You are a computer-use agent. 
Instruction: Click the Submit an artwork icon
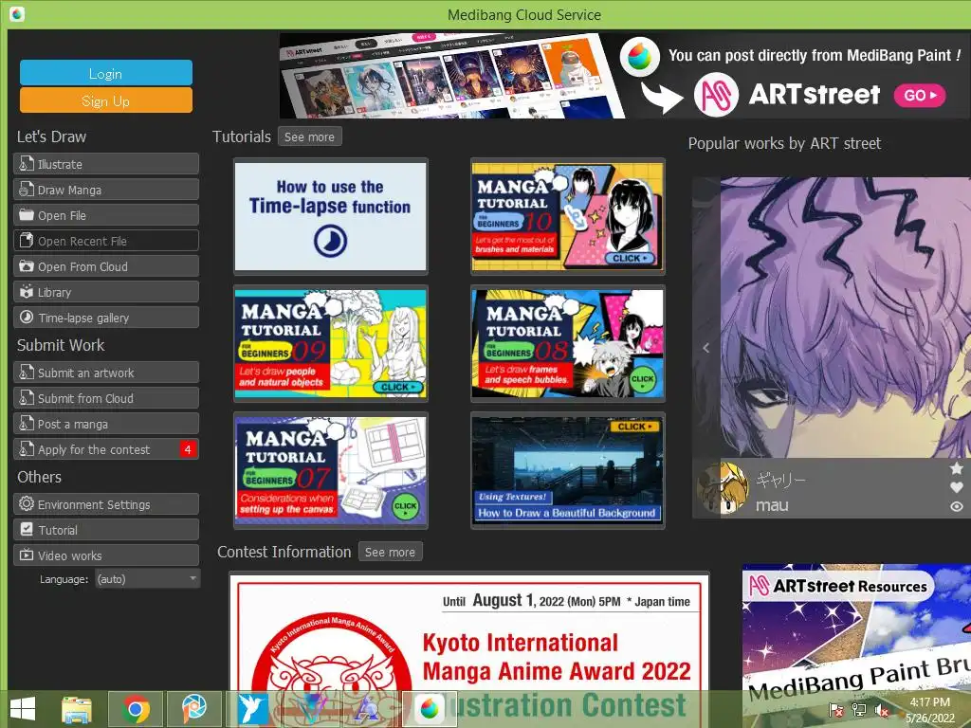tap(26, 372)
